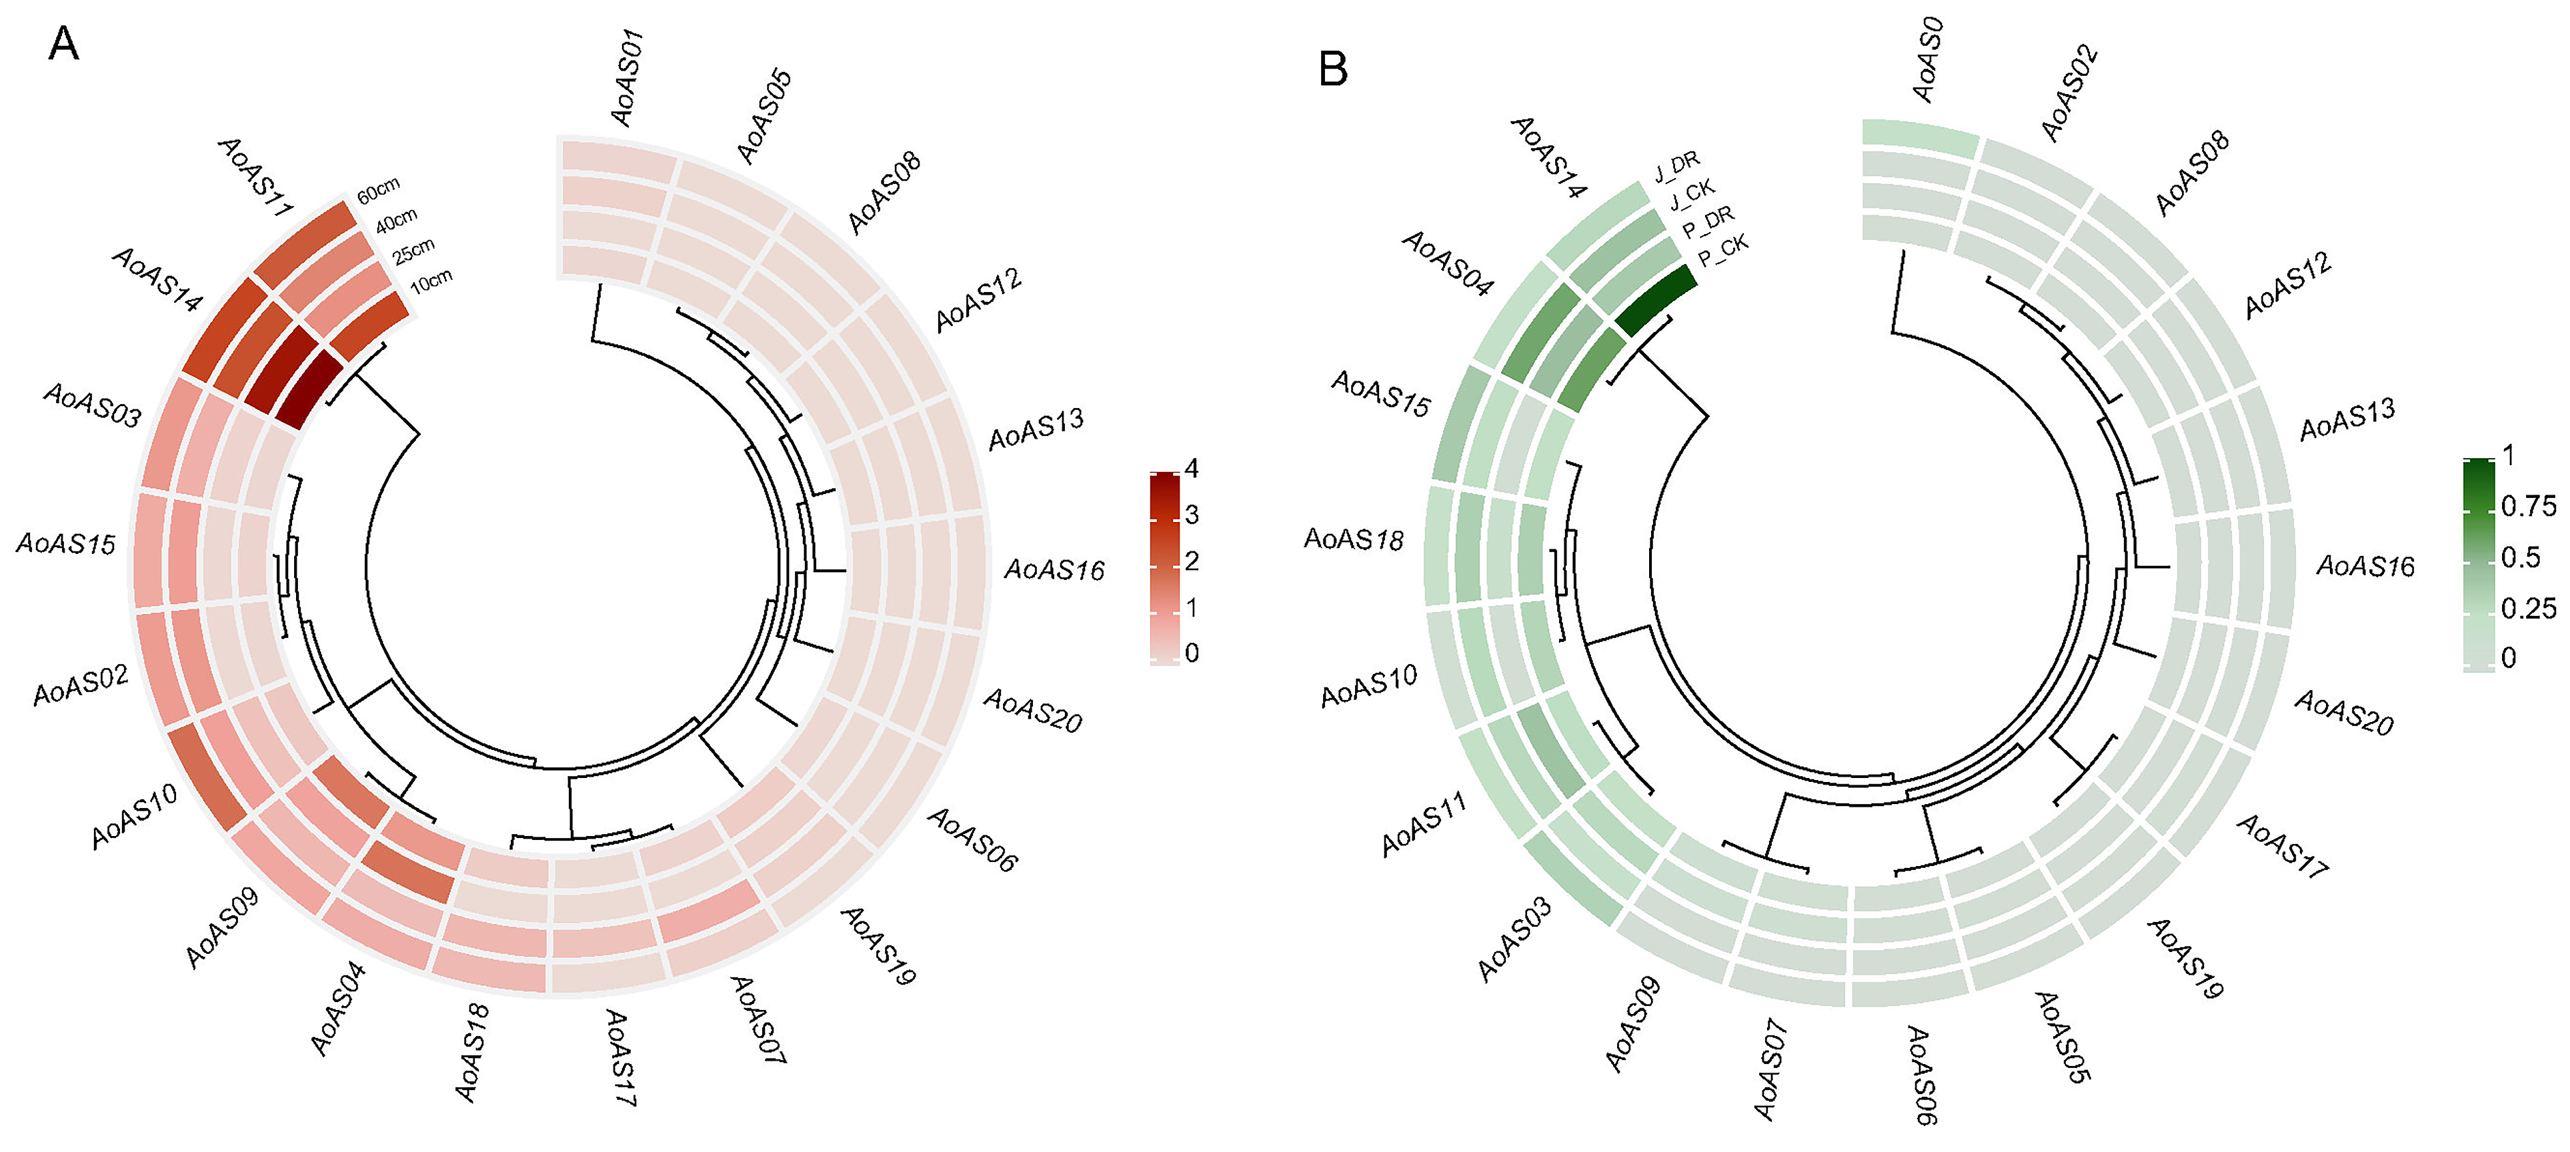Click the 0.75 tick on the green scale
2570x1152 pixels.
2528,507
